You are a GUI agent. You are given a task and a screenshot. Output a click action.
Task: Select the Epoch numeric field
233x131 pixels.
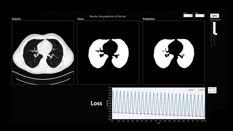tap(188, 15)
